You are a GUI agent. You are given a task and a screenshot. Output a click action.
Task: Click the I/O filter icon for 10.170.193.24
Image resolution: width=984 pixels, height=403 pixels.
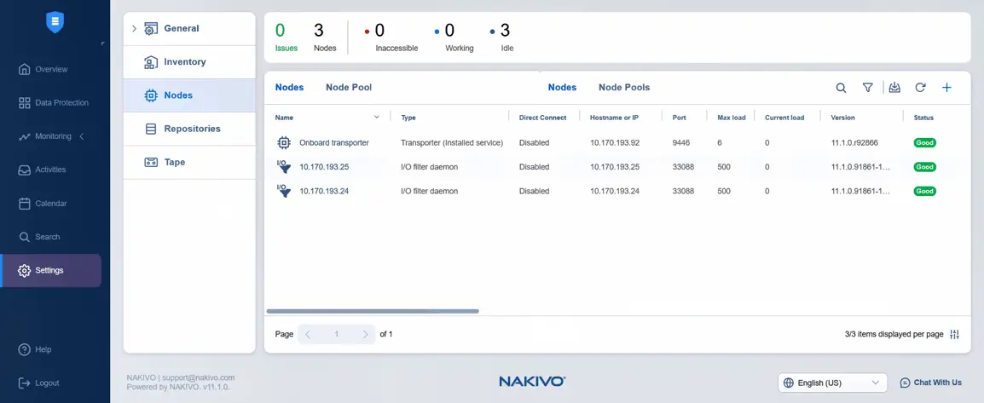pyautogui.click(x=284, y=191)
